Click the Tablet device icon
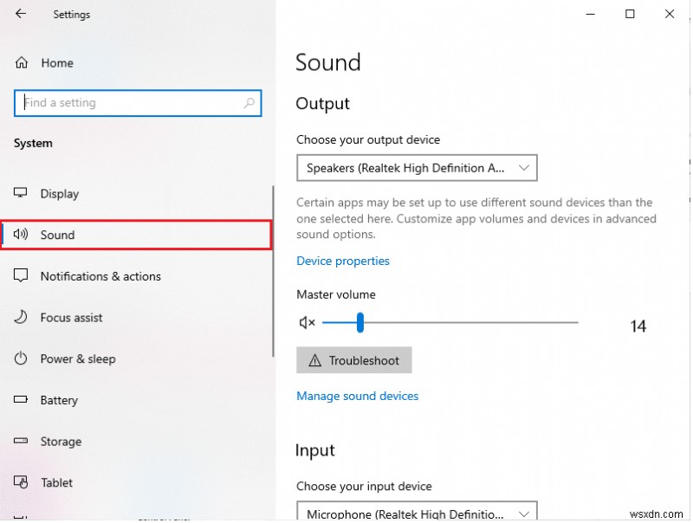The height and width of the screenshot is (523, 693). click(x=21, y=482)
